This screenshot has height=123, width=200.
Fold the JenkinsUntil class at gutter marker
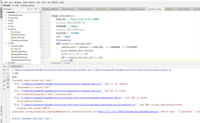pyautogui.click(x=50, y=16)
